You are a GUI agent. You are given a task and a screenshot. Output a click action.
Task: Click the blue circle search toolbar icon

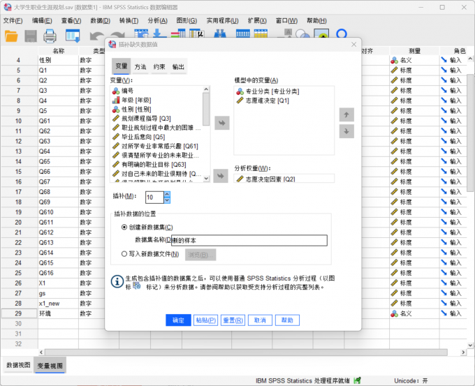[342, 34]
